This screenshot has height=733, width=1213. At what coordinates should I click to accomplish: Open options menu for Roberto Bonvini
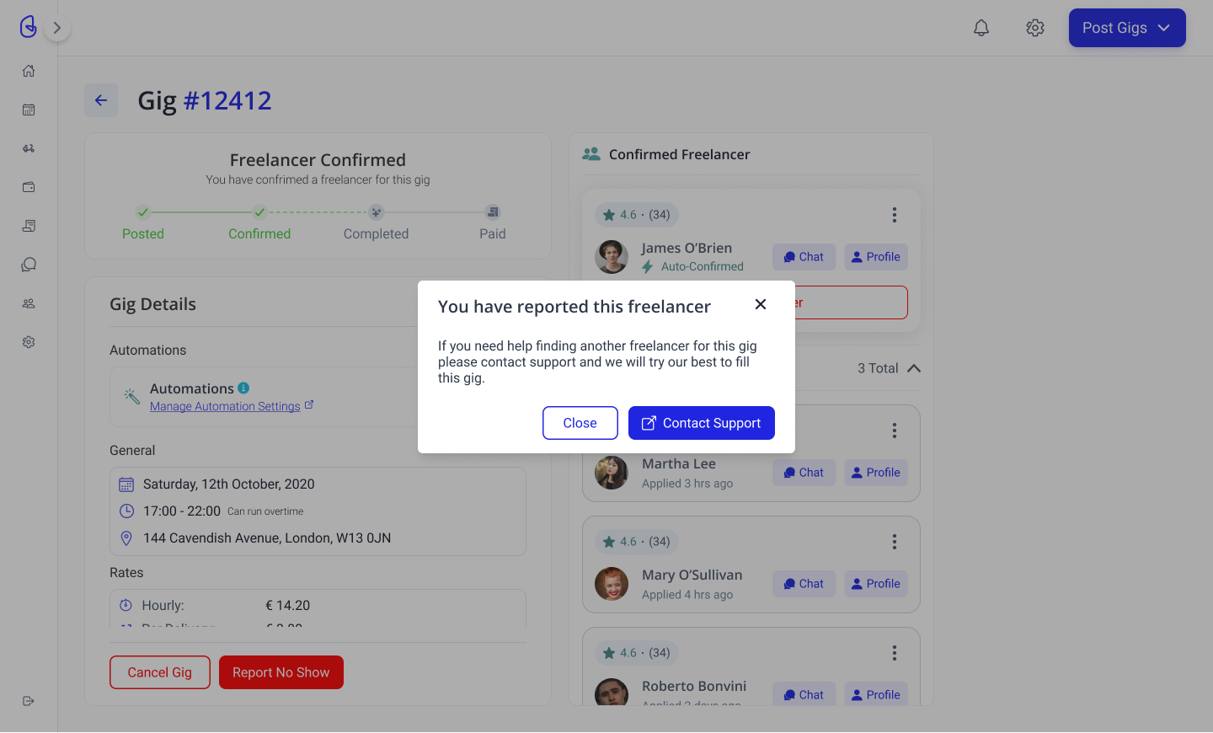895,653
